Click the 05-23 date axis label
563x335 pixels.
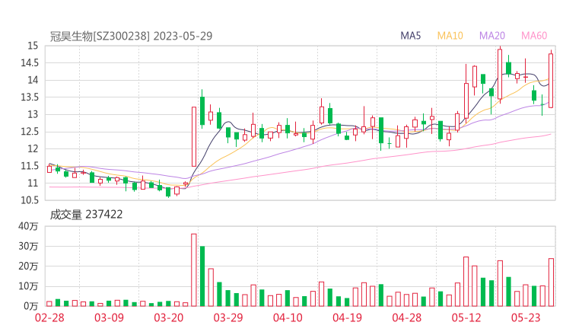pos(526,317)
